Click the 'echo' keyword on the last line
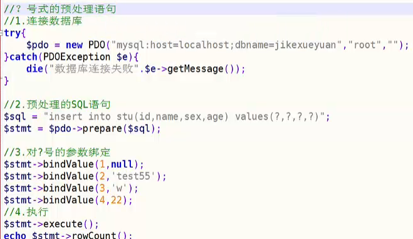 point(15,235)
